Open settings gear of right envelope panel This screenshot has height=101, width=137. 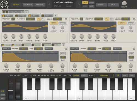click(x=134, y=49)
